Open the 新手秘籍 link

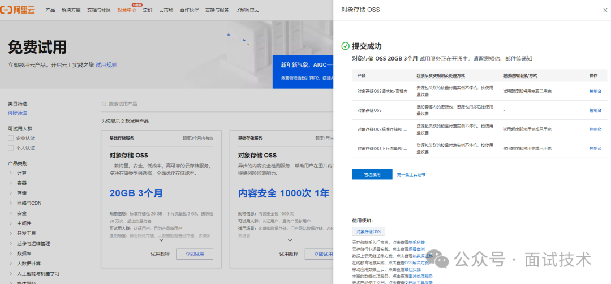coord(416,242)
